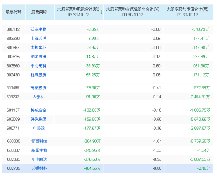Open 杭氧股份 stock link

pos(39,75)
